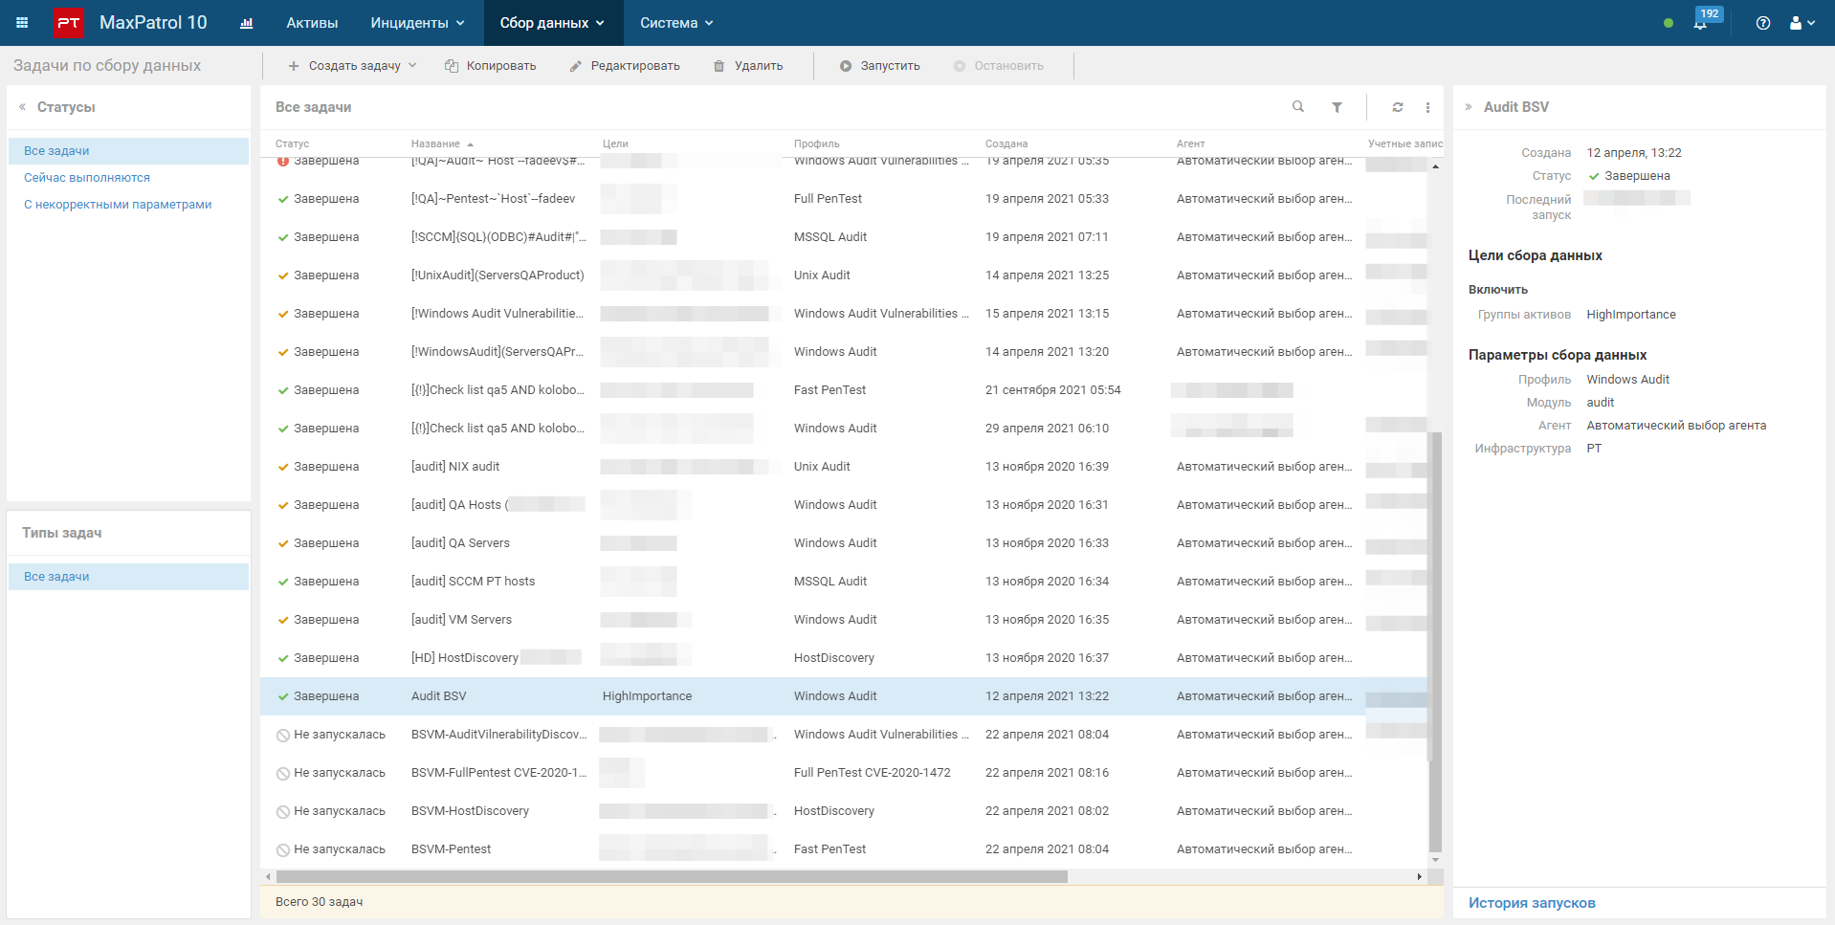Click Full PenTest CVE-2020-1472 profile cell
Screen dimensions: 1835x925
point(872,773)
